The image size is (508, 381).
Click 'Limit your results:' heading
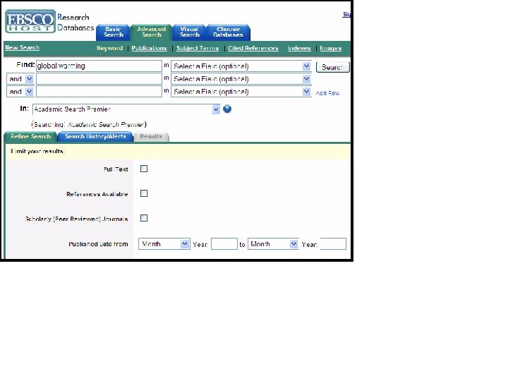(x=38, y=151)
